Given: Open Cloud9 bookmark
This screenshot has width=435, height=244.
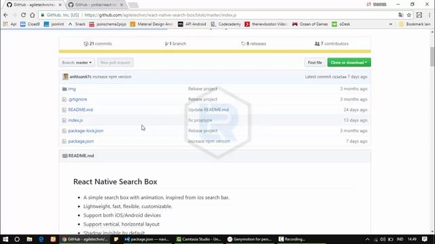Looking at the screenshot, I should 30,24.
